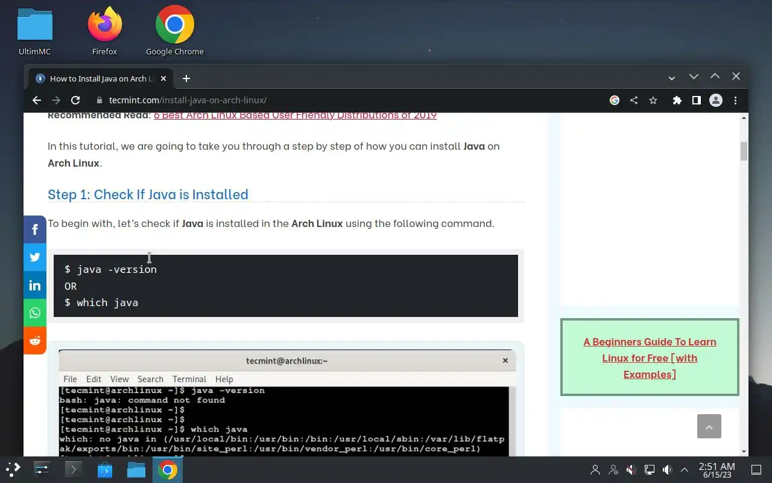Screen dimensions: 772x483
Task: View site information via the lock icon
Action: pos(100,100)
